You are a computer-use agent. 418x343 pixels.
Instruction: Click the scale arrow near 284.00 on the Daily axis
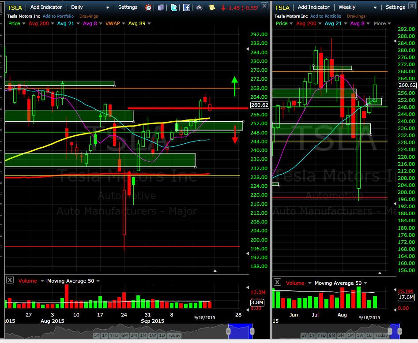pos(247,49)
